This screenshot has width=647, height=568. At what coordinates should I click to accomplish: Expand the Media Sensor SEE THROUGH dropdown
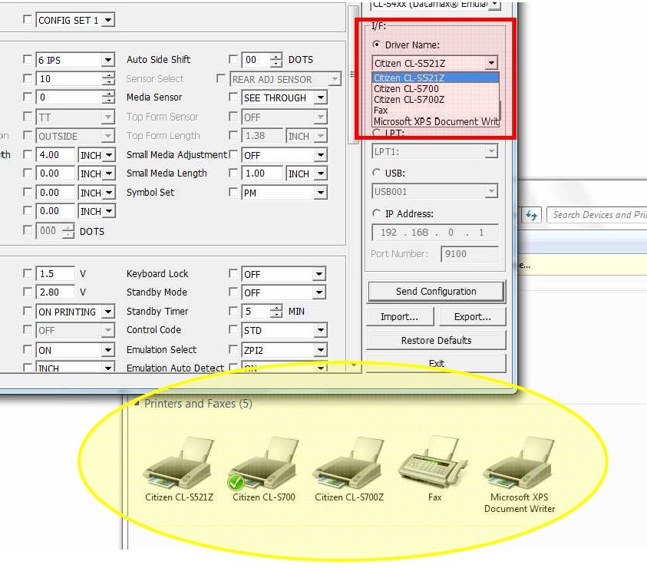[x=321, y=98]
